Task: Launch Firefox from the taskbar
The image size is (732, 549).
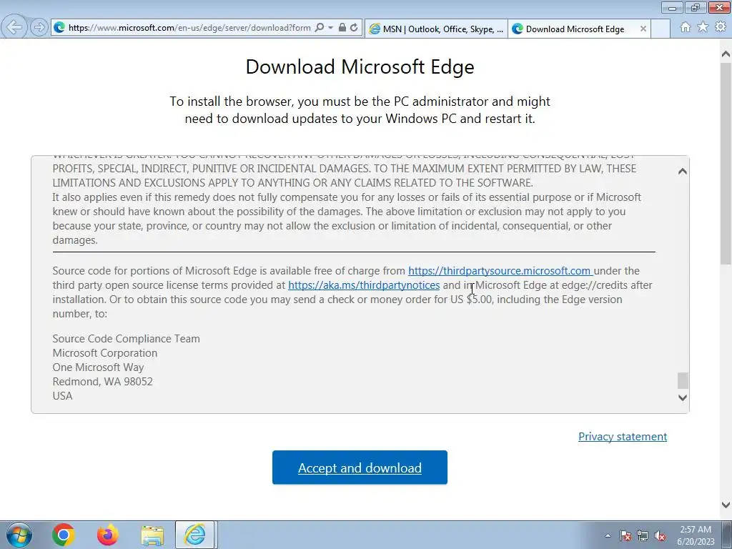Action: (x=107, y=535)
